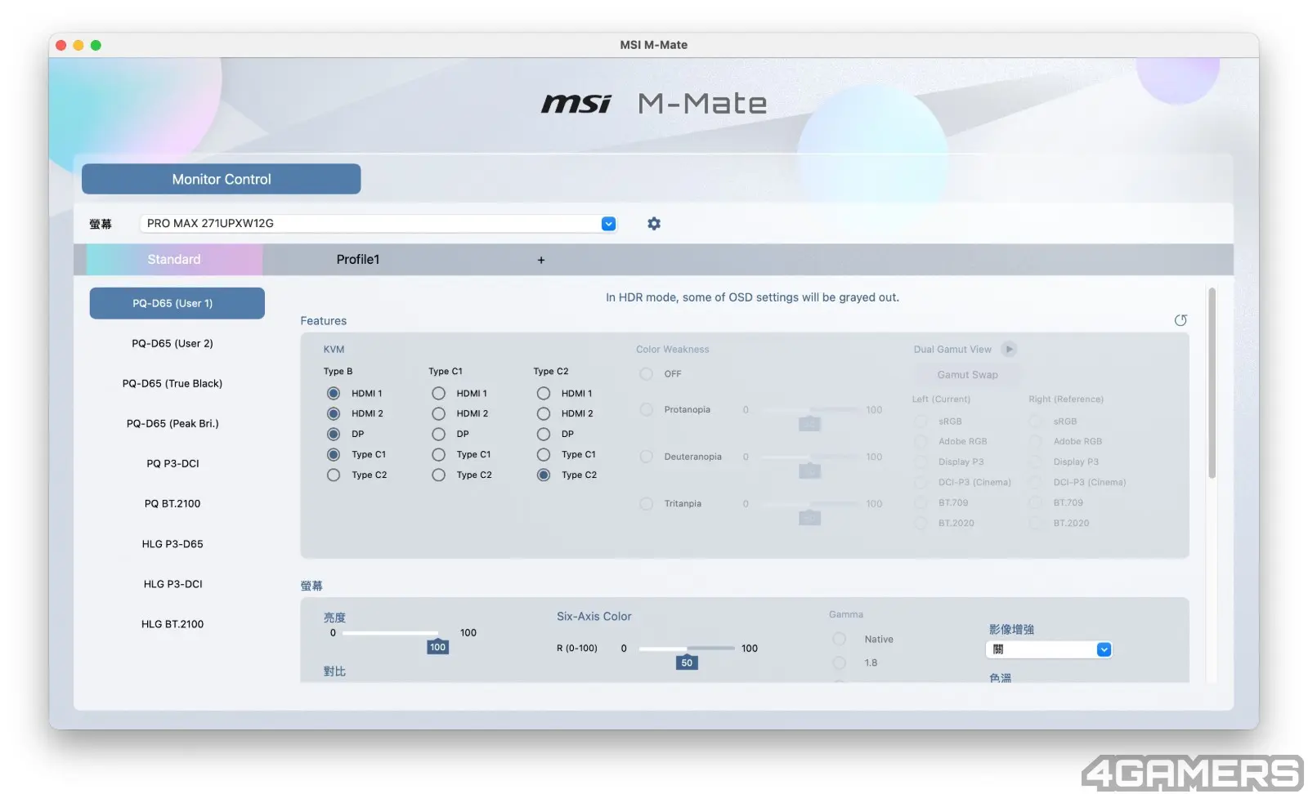Select Type C1 column Type C1 radio
Image resolution: width=1308 pixels, height=794 pixels.
[x=439, y=455]
